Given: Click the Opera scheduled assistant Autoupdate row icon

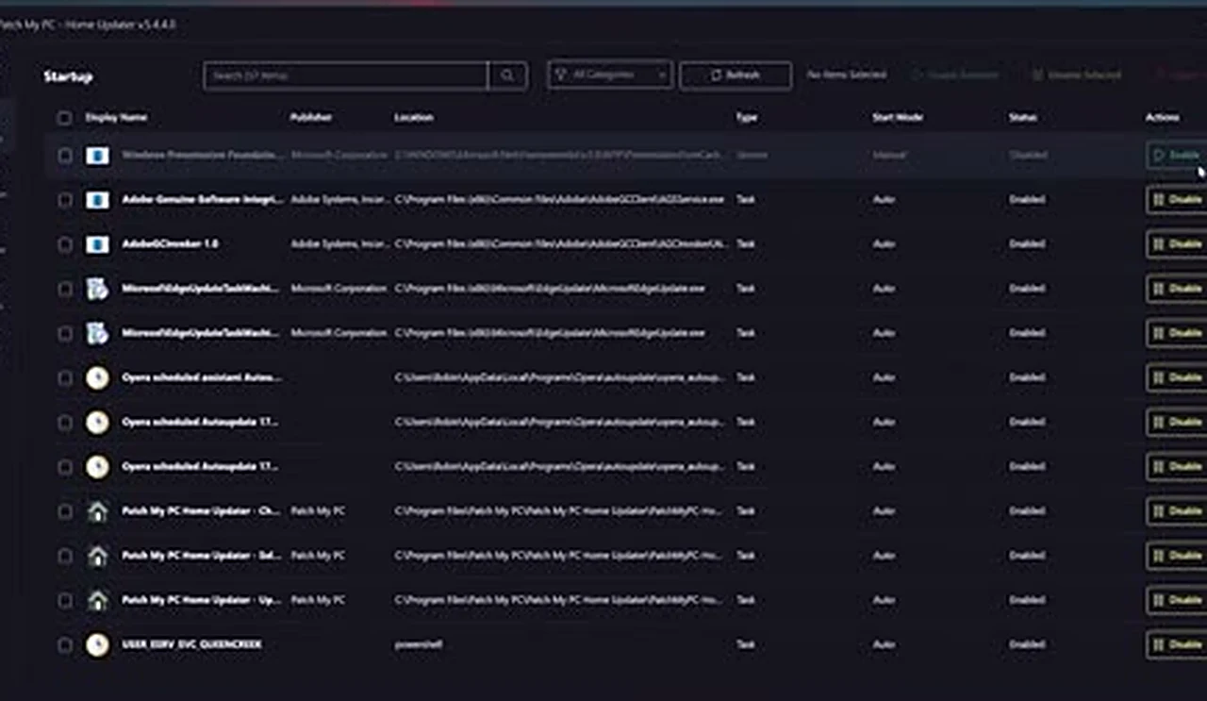Looking at the screenshot, I should [97, 378].
